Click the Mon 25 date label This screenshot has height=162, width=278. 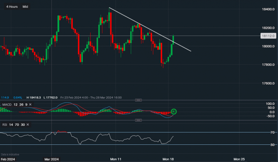coord(239,159)
